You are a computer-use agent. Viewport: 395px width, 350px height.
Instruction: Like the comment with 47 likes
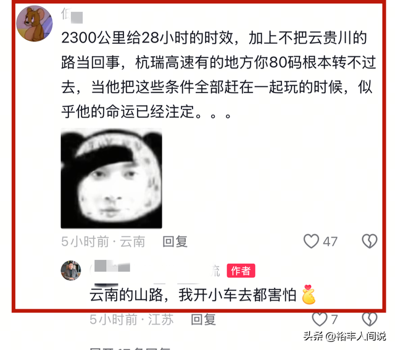coord(311,241)
